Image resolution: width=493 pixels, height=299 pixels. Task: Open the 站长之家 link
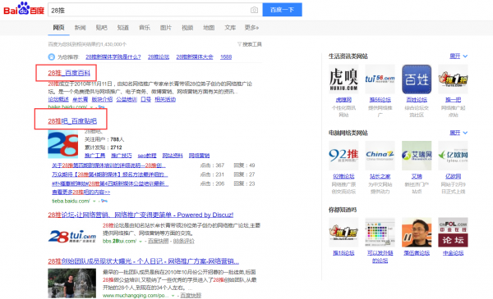[380, 176]
